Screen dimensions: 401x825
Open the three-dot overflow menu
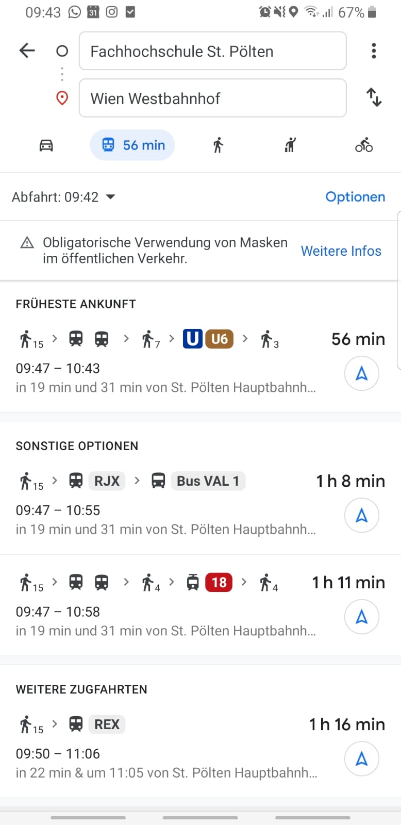[x=374, y=51]
